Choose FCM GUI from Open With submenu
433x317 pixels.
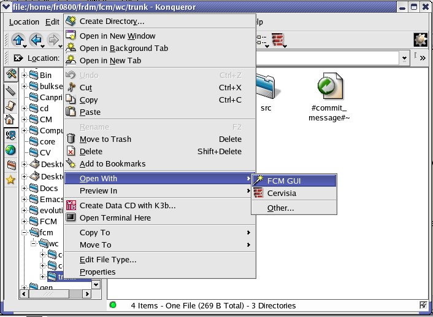tap(293, 181)
